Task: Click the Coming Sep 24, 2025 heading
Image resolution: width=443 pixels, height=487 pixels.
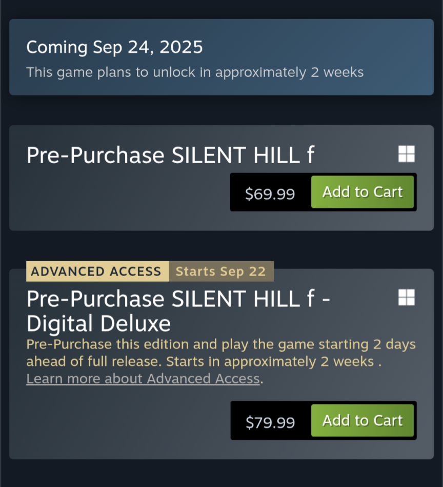Action: [x=114, y=47]
